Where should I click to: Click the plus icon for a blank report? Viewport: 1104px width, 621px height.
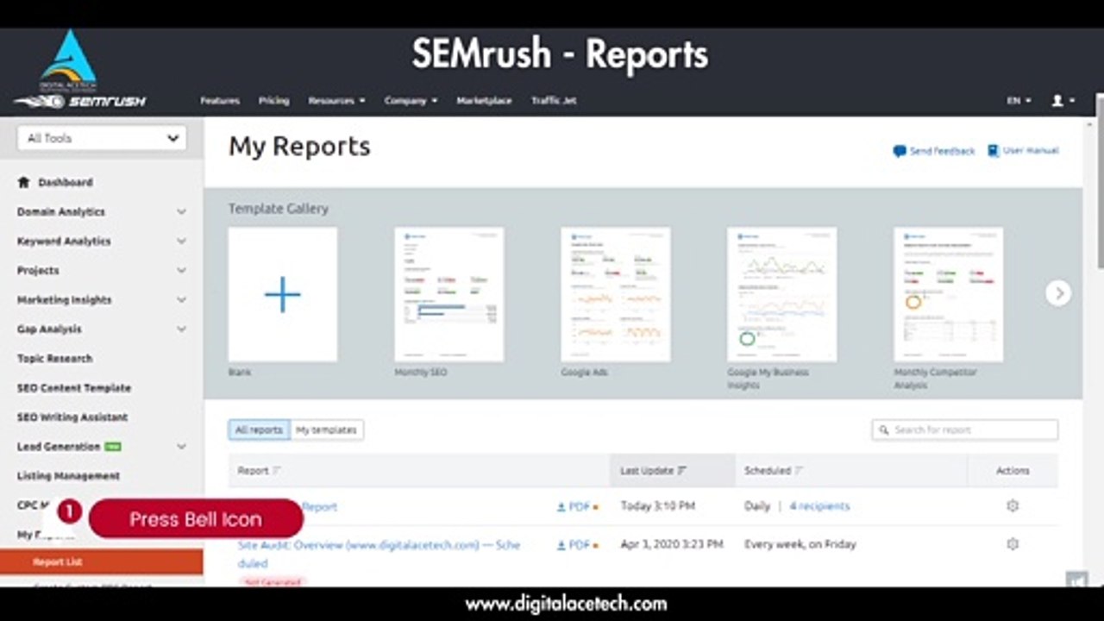[283, 295]
